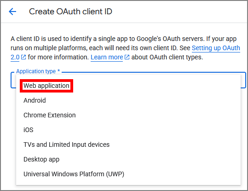Open the Learn more link
The height and width of the screenshot is (191, 248).
point(107,57)
